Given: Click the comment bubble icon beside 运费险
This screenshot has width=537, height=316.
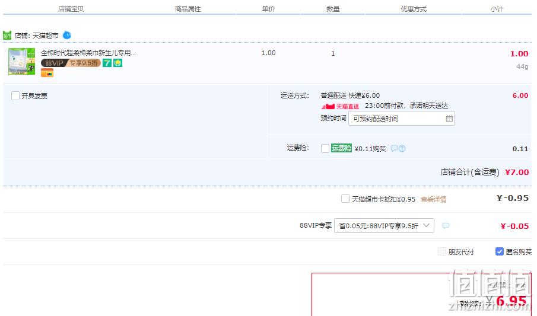Looking at the screenshot, I should (x=394, y=148).
